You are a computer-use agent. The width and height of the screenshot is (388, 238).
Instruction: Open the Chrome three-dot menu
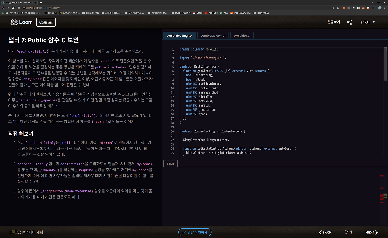pyautogui.click(x=385, y=8)
